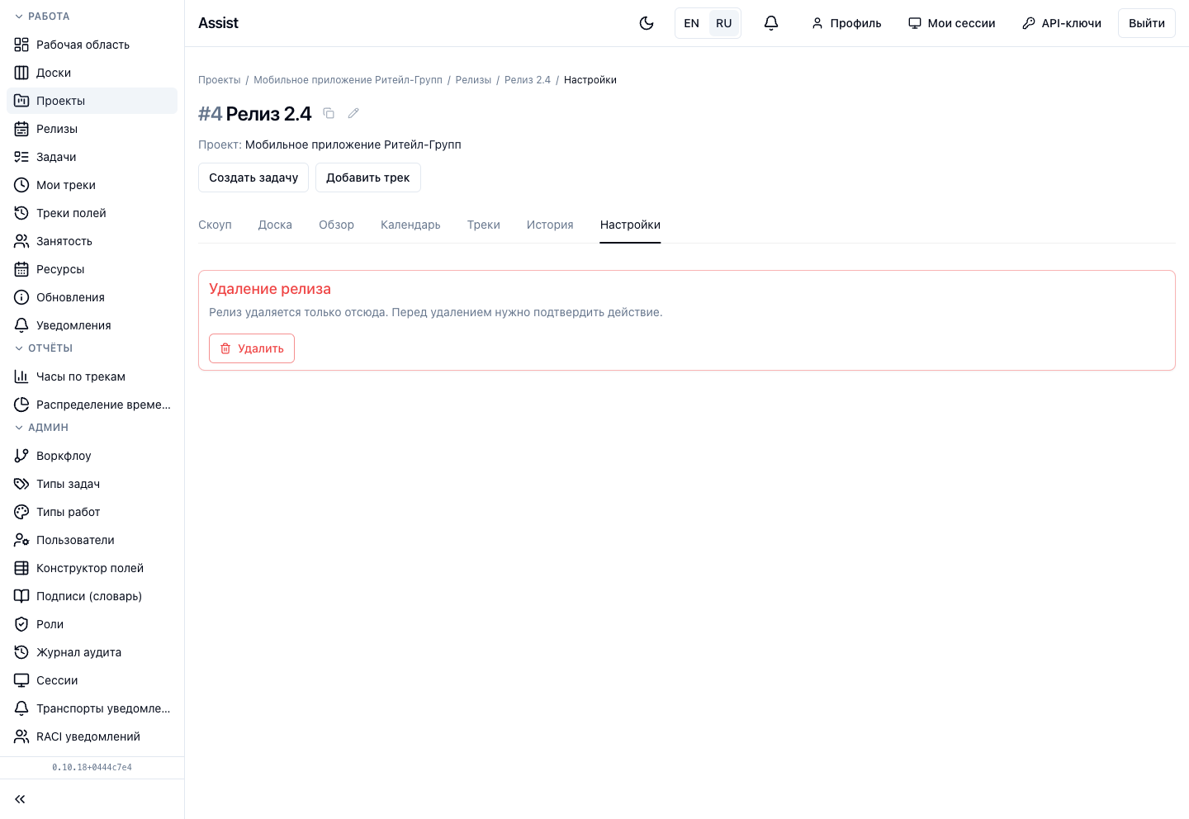Click the Добавить трек button
Image resolution: width=1189 pixels, height=819 pixels.
coord(368,178)
